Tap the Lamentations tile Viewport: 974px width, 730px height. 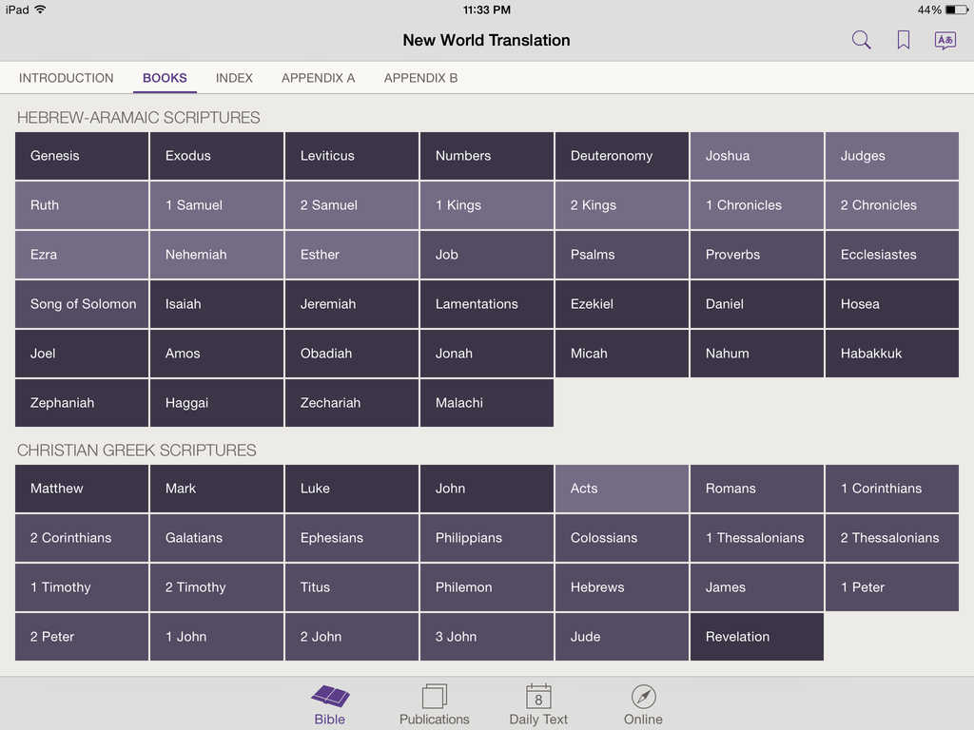[487, 304]
